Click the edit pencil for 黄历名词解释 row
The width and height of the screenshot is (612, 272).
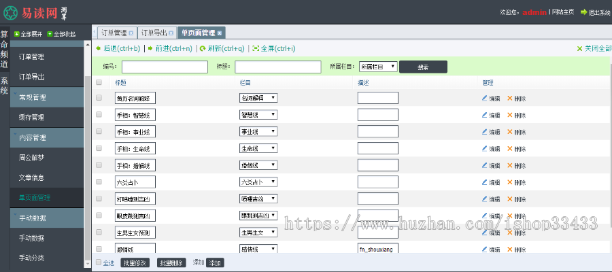[484, 99]
